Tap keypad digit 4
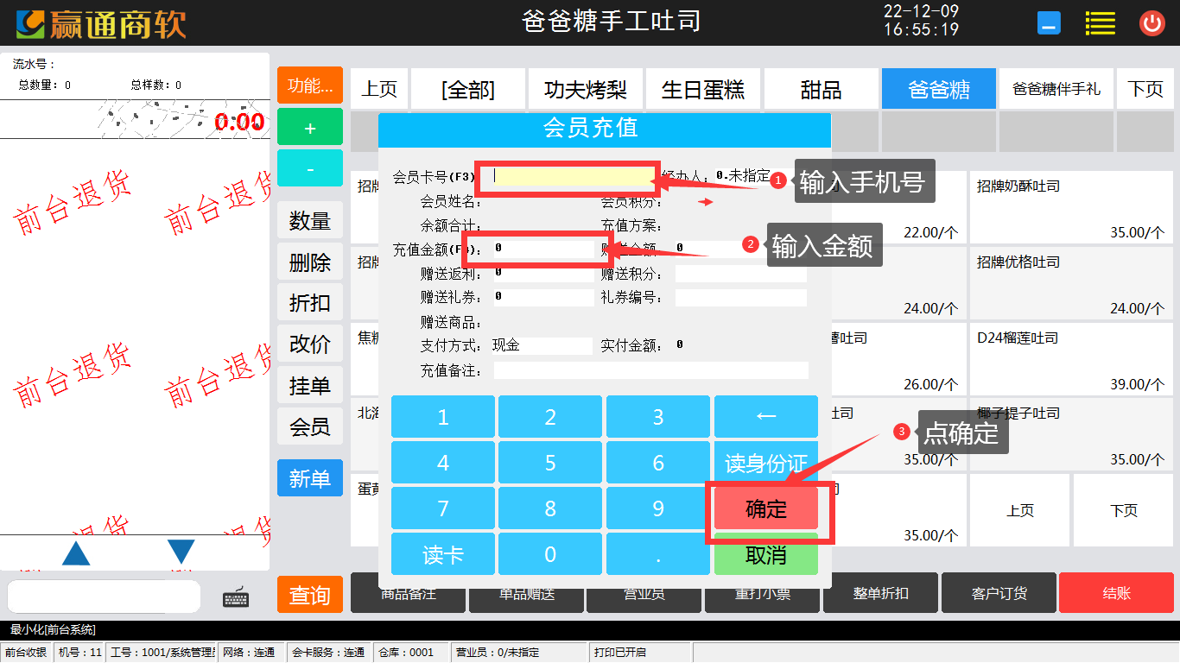Image resolution: width=1180 pixels, height=663 pixels. coord(443,463)
